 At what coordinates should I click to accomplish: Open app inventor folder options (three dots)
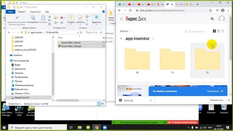pos(153,39)
